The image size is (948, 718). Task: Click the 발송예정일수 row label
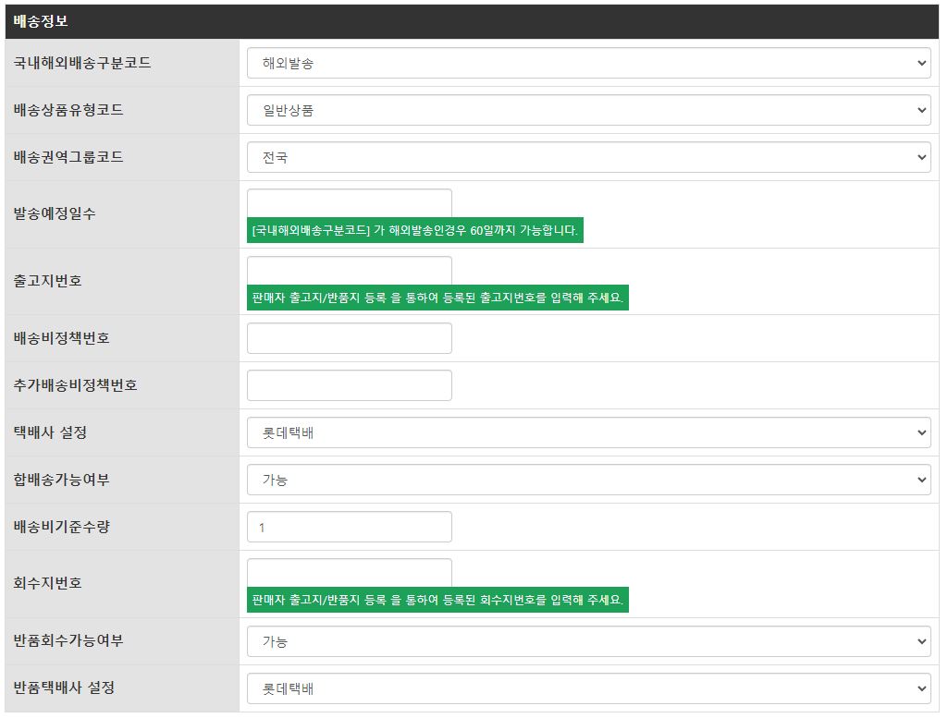55,213
